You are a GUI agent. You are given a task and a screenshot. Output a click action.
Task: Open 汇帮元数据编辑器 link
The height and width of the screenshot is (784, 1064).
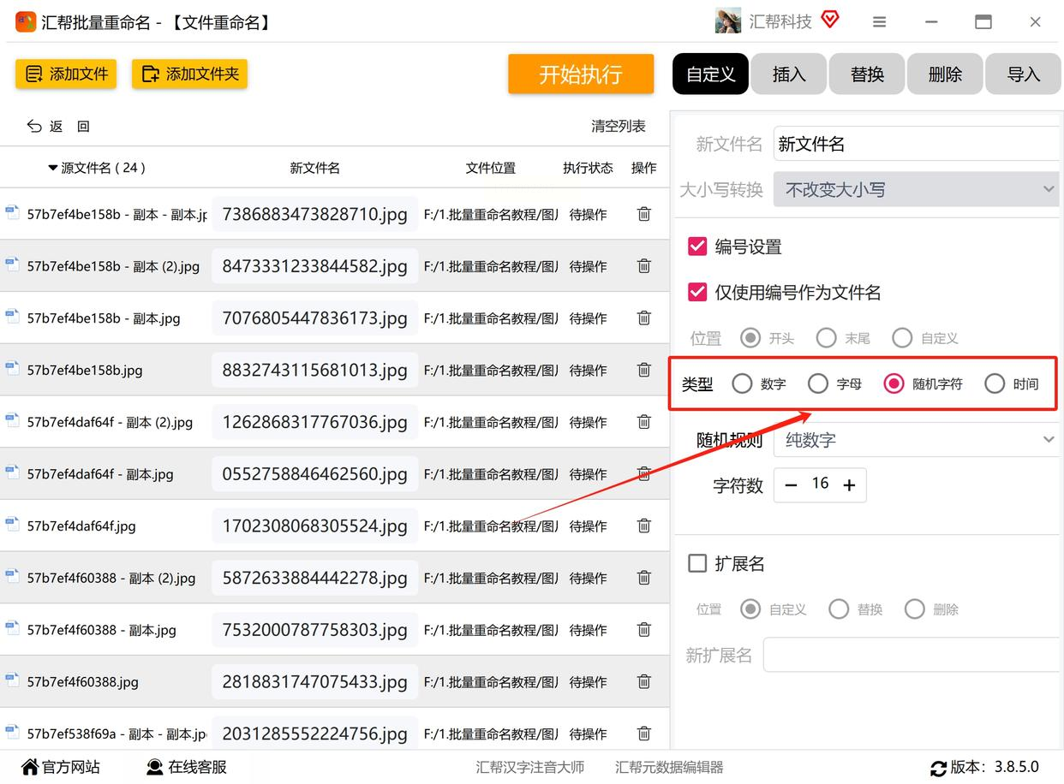669,767
